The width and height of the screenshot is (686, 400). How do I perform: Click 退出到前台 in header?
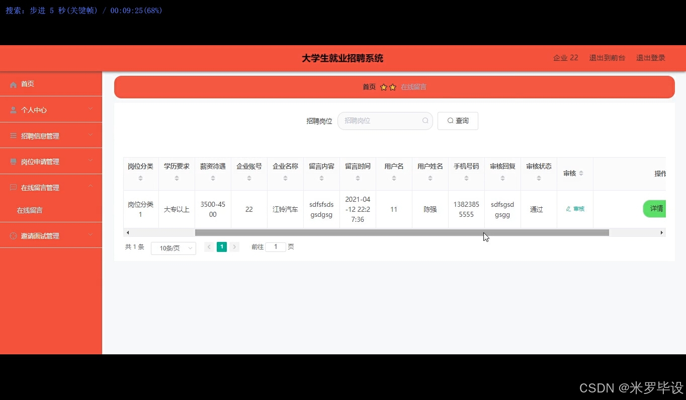tap(607, 58)
